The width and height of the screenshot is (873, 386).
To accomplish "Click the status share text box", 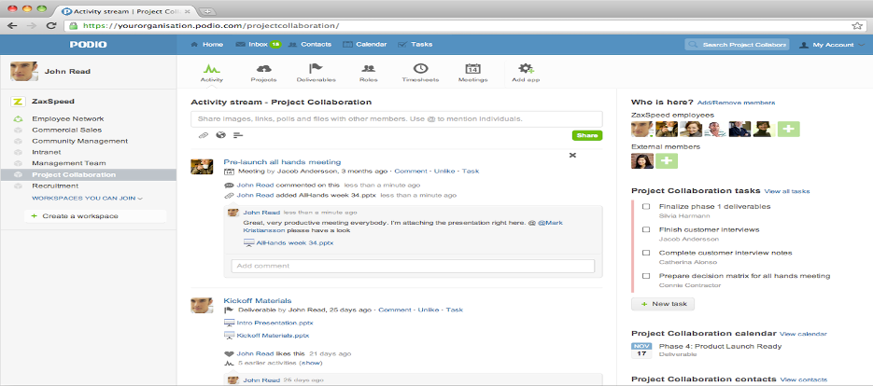I will 397,119.
